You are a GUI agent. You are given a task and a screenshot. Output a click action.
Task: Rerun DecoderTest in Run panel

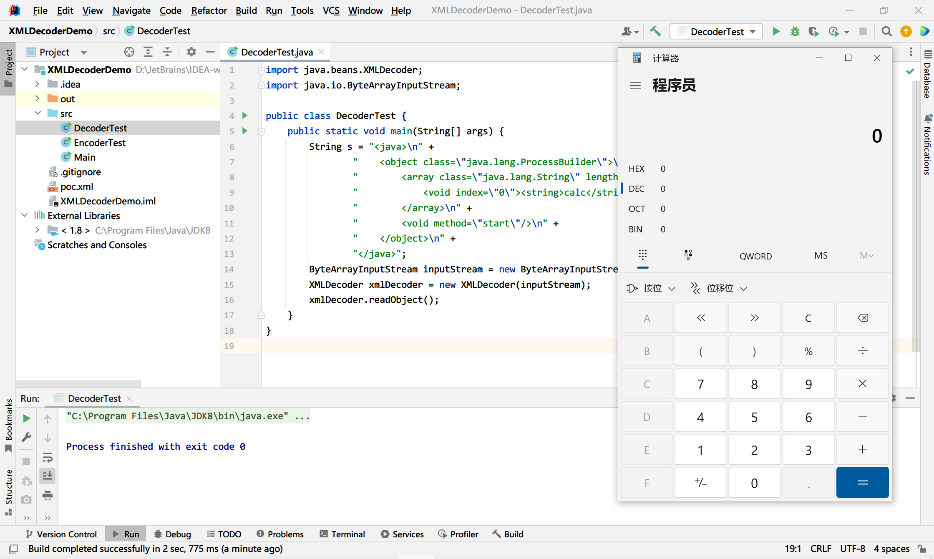(26, 418)
